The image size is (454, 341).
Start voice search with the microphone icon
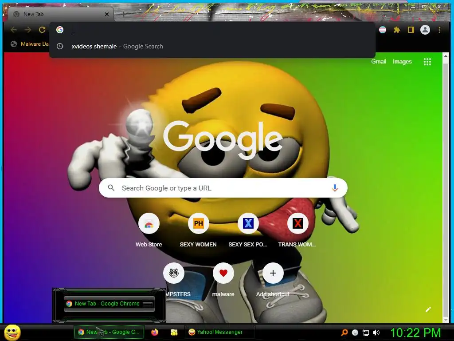pos(335,188)
